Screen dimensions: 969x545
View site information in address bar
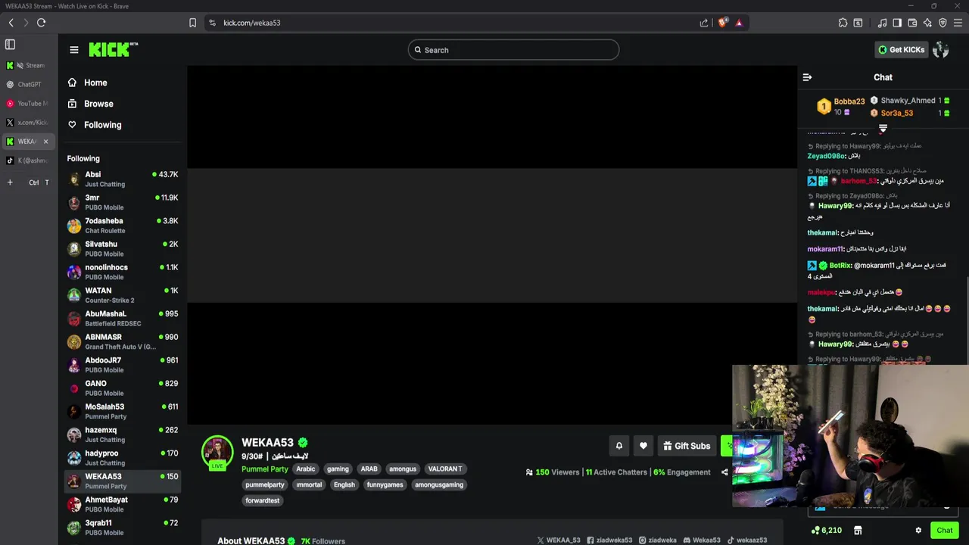[212, 23]
